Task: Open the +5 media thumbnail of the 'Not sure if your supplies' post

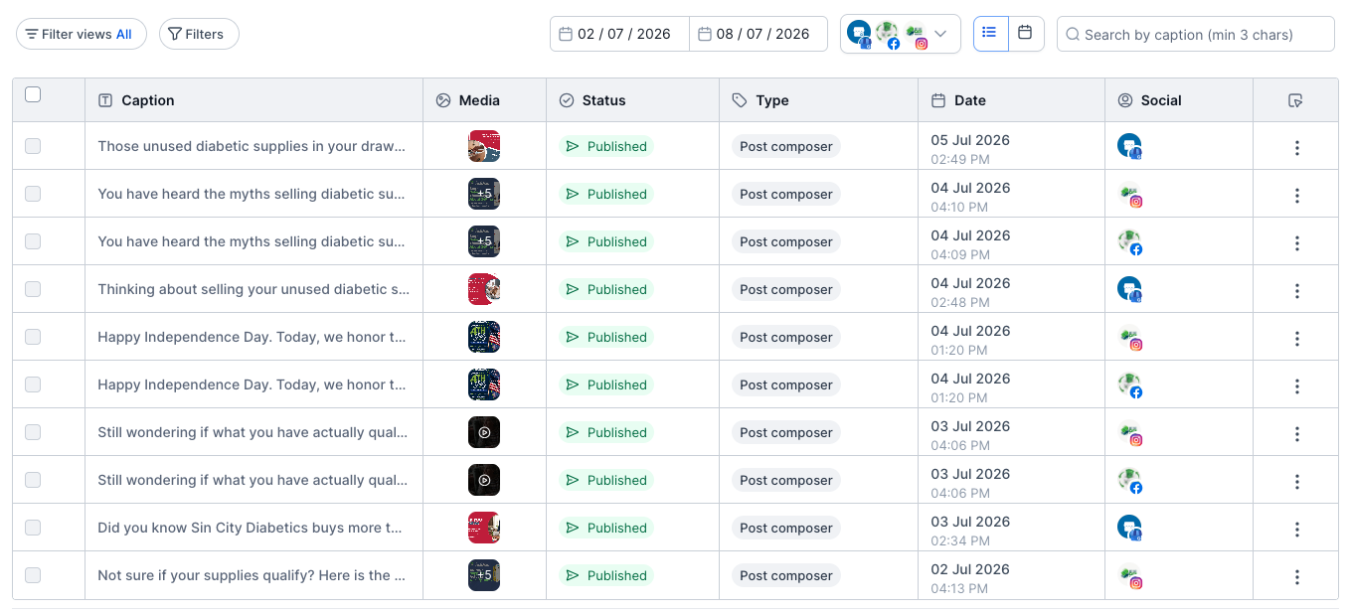Action: coord(484,575)
